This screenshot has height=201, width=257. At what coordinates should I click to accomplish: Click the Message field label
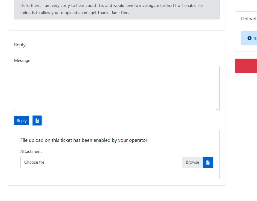(x=22, y=60)
